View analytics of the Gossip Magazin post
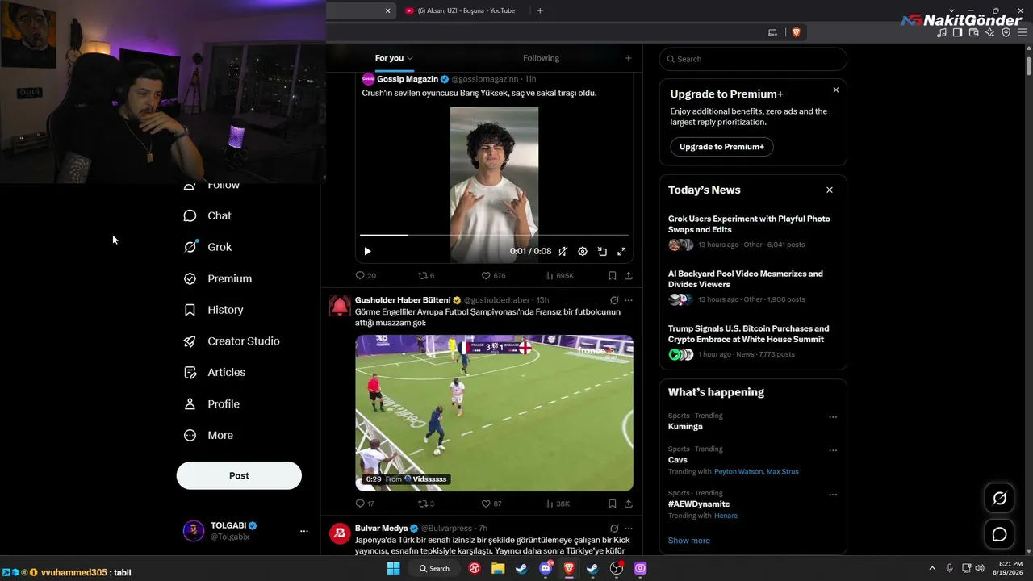Viewport: 1033px width, 581px height. coord(559,276)
